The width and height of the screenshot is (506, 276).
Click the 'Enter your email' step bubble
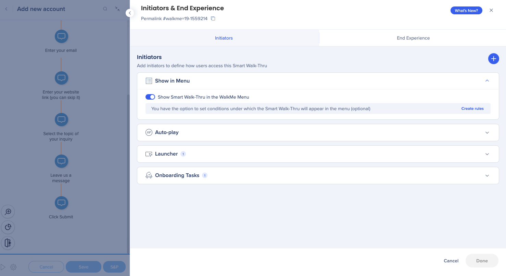pos(61,36)
